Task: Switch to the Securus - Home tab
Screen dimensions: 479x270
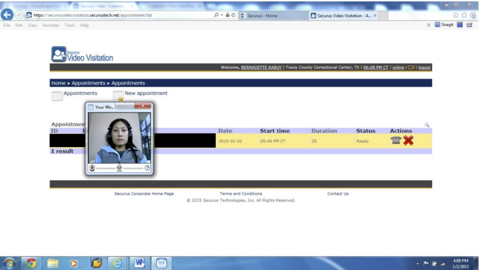Action: click(273, 16)
